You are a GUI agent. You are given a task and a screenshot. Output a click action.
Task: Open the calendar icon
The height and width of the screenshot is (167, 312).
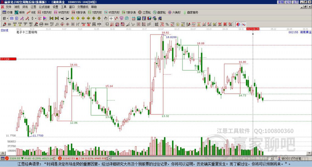click(x=133, y=19)
